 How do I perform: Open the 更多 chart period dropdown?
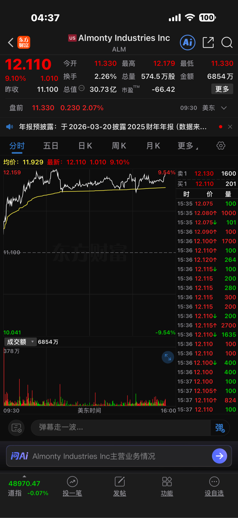188,146
